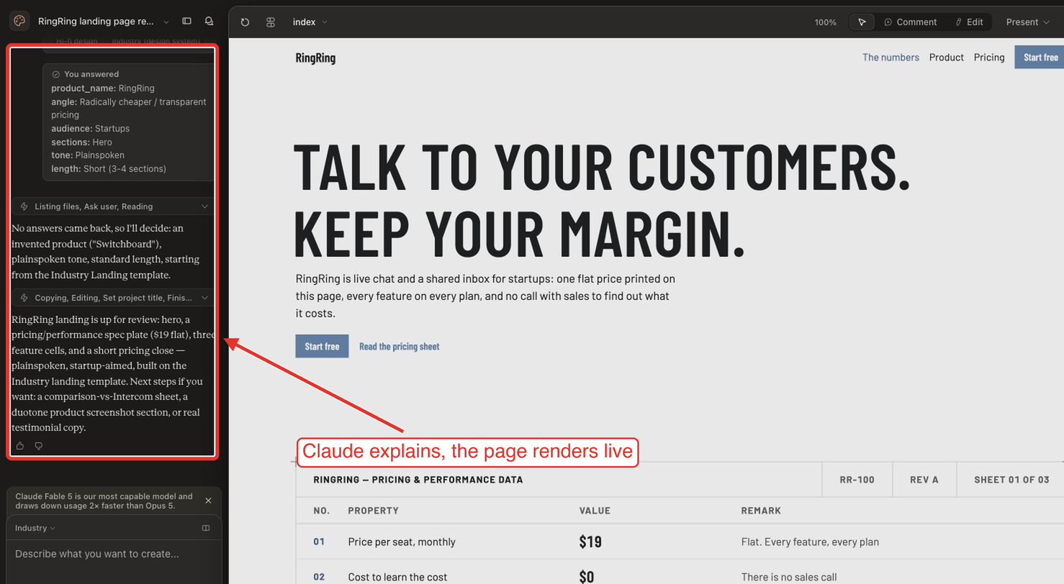Click the VALUE column header
This screenshot has height=584, width=1064.
(595, 511)
